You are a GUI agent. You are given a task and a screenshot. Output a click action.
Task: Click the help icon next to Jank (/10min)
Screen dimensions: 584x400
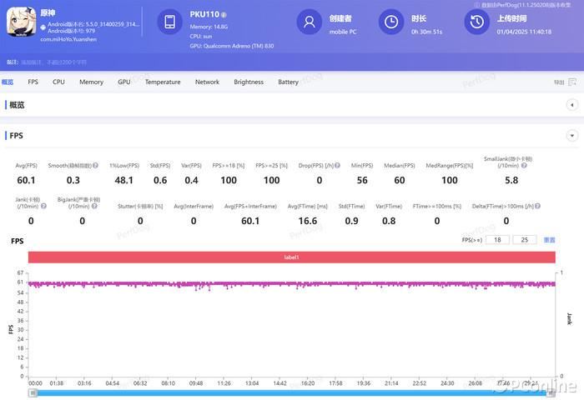click(x=43, y=206)
